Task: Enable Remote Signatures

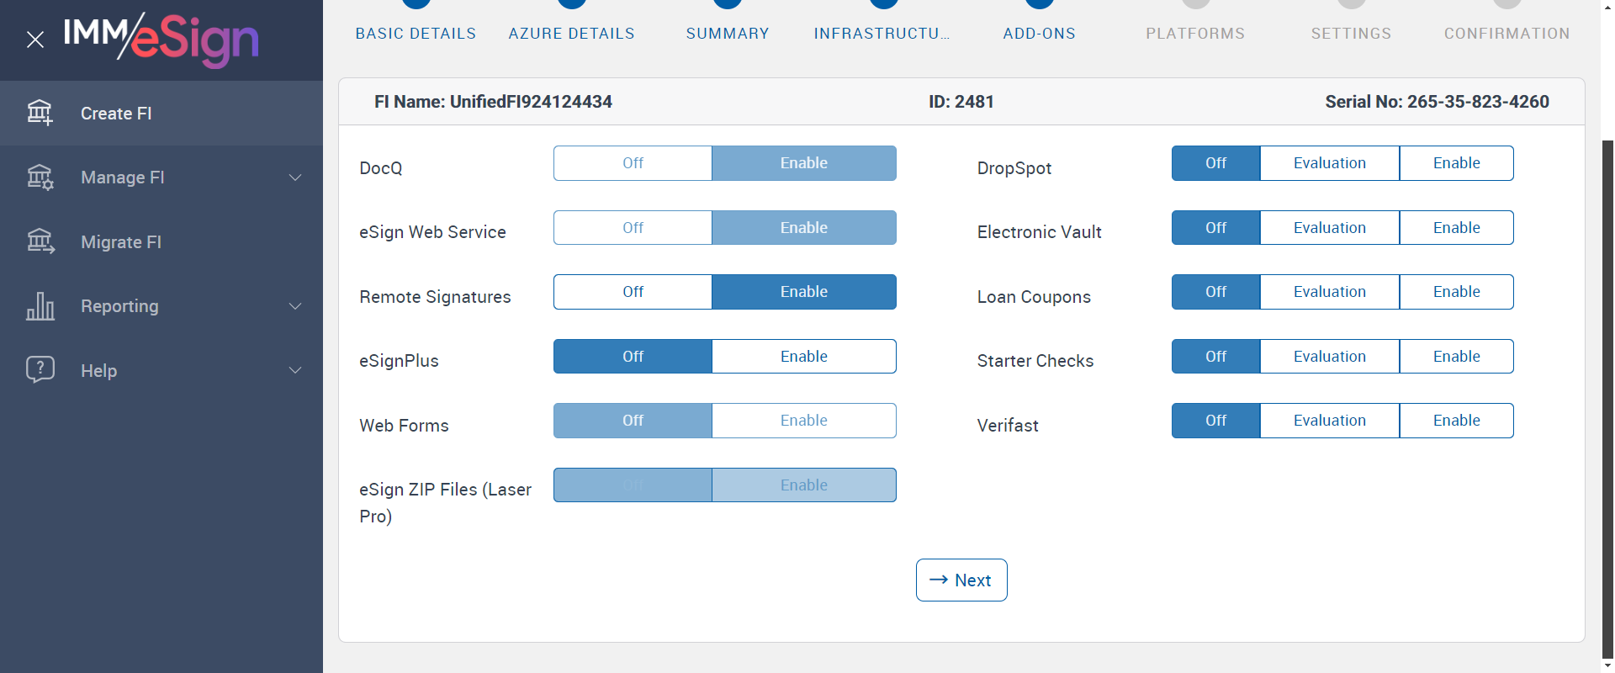Action: click(x=804, y=292)
